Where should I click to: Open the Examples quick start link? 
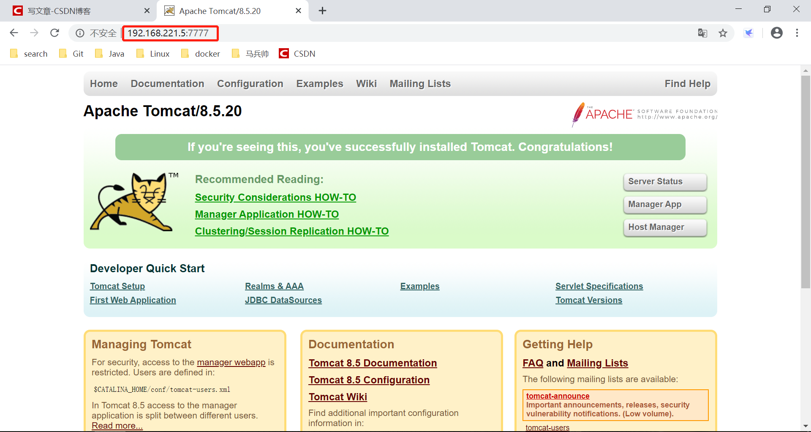click(x=420, y=286)
